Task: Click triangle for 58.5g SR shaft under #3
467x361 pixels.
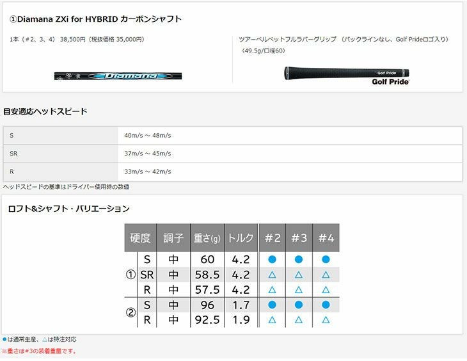Action: pyautogui.click(x=299, y=275)
